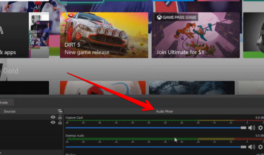Click the Capture Card 0.0 dB value
Viewport: 264px width, 155px height.
coord(260,118)
